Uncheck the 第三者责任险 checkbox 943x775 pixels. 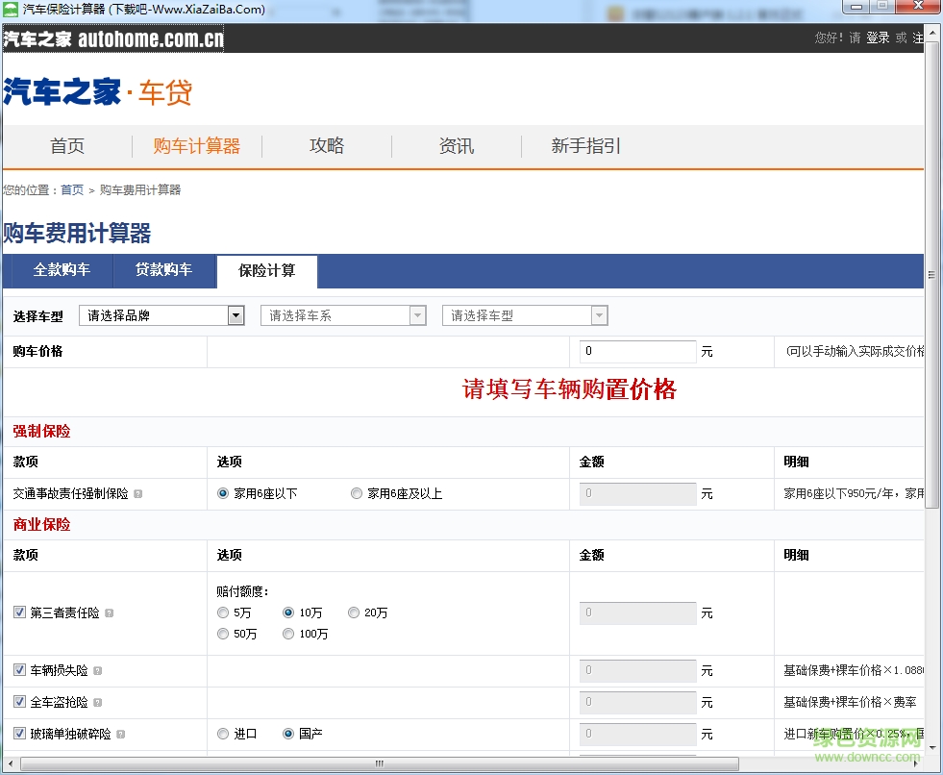(20, 612)
